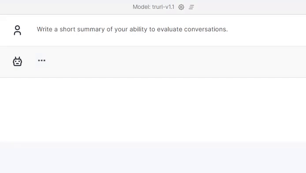Select the user avatar icon
306x173 pixels.
tap(17, 30)
